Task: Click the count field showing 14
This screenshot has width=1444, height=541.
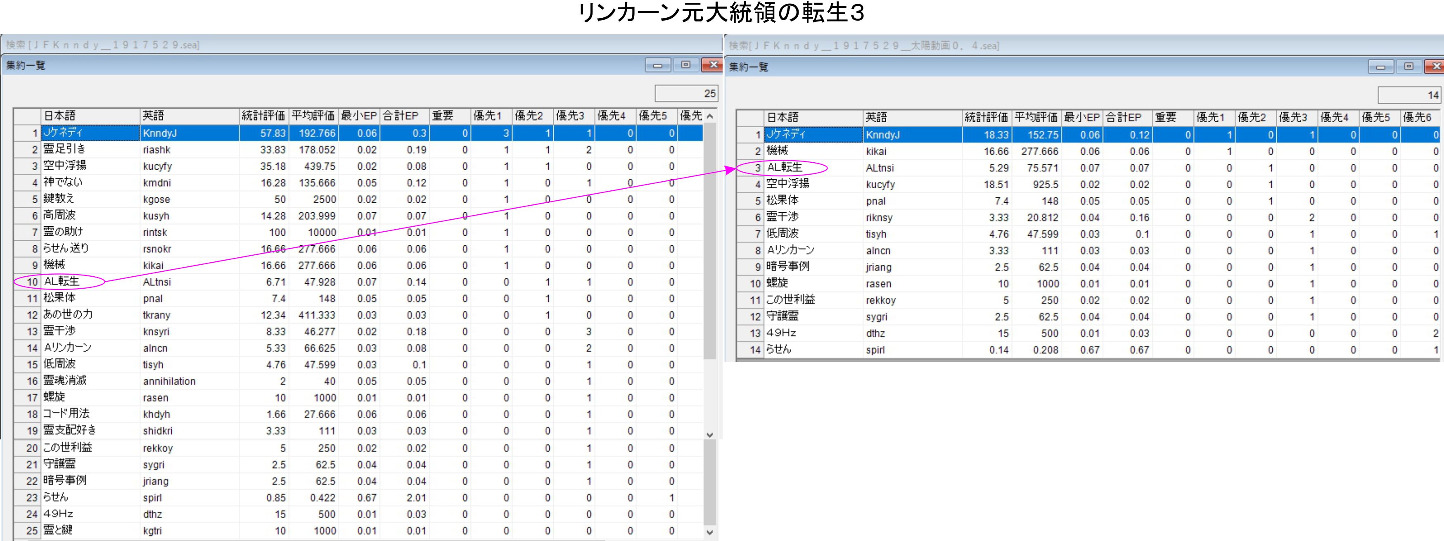Action: click(x=1409, y=95)
